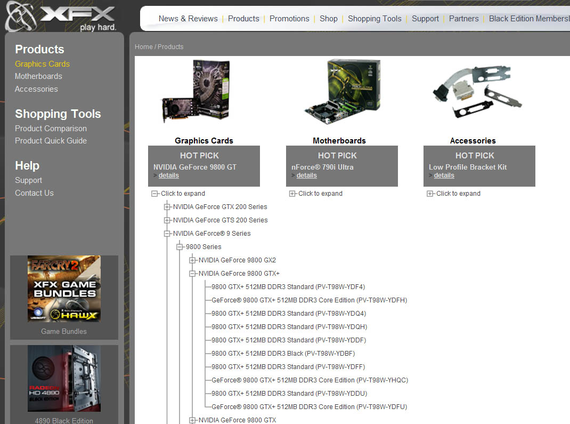Open the Promotions menu
The width and height of the screenshot is (570, 424).
(289, 19)
